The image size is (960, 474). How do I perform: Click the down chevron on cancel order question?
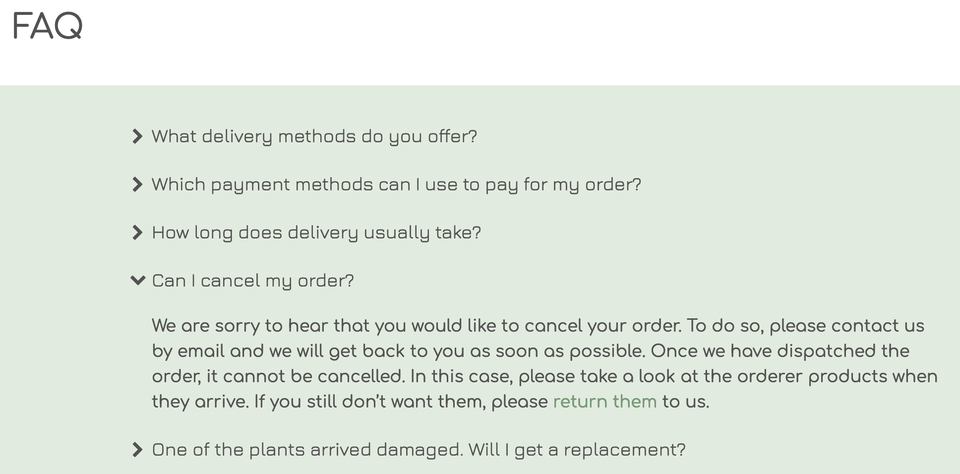[x=138, y=281]
